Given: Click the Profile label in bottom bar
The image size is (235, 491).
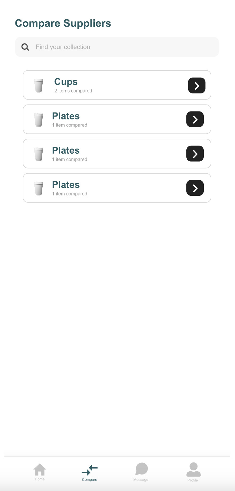Looking at the screenshot, I should click(x=193, y=480).
